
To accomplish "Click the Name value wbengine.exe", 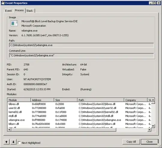I will click(29, 31).
